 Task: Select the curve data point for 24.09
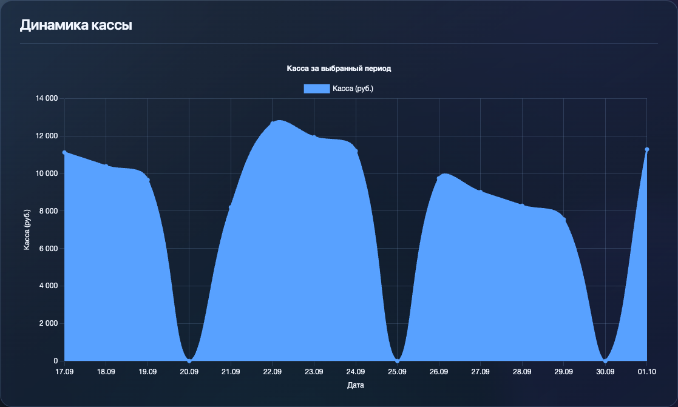pyautogui.click(x=356, y=151)
